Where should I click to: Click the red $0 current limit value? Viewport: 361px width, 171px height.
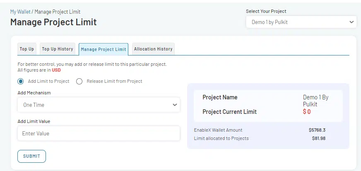pyautogui.click(x=307, y=112)
